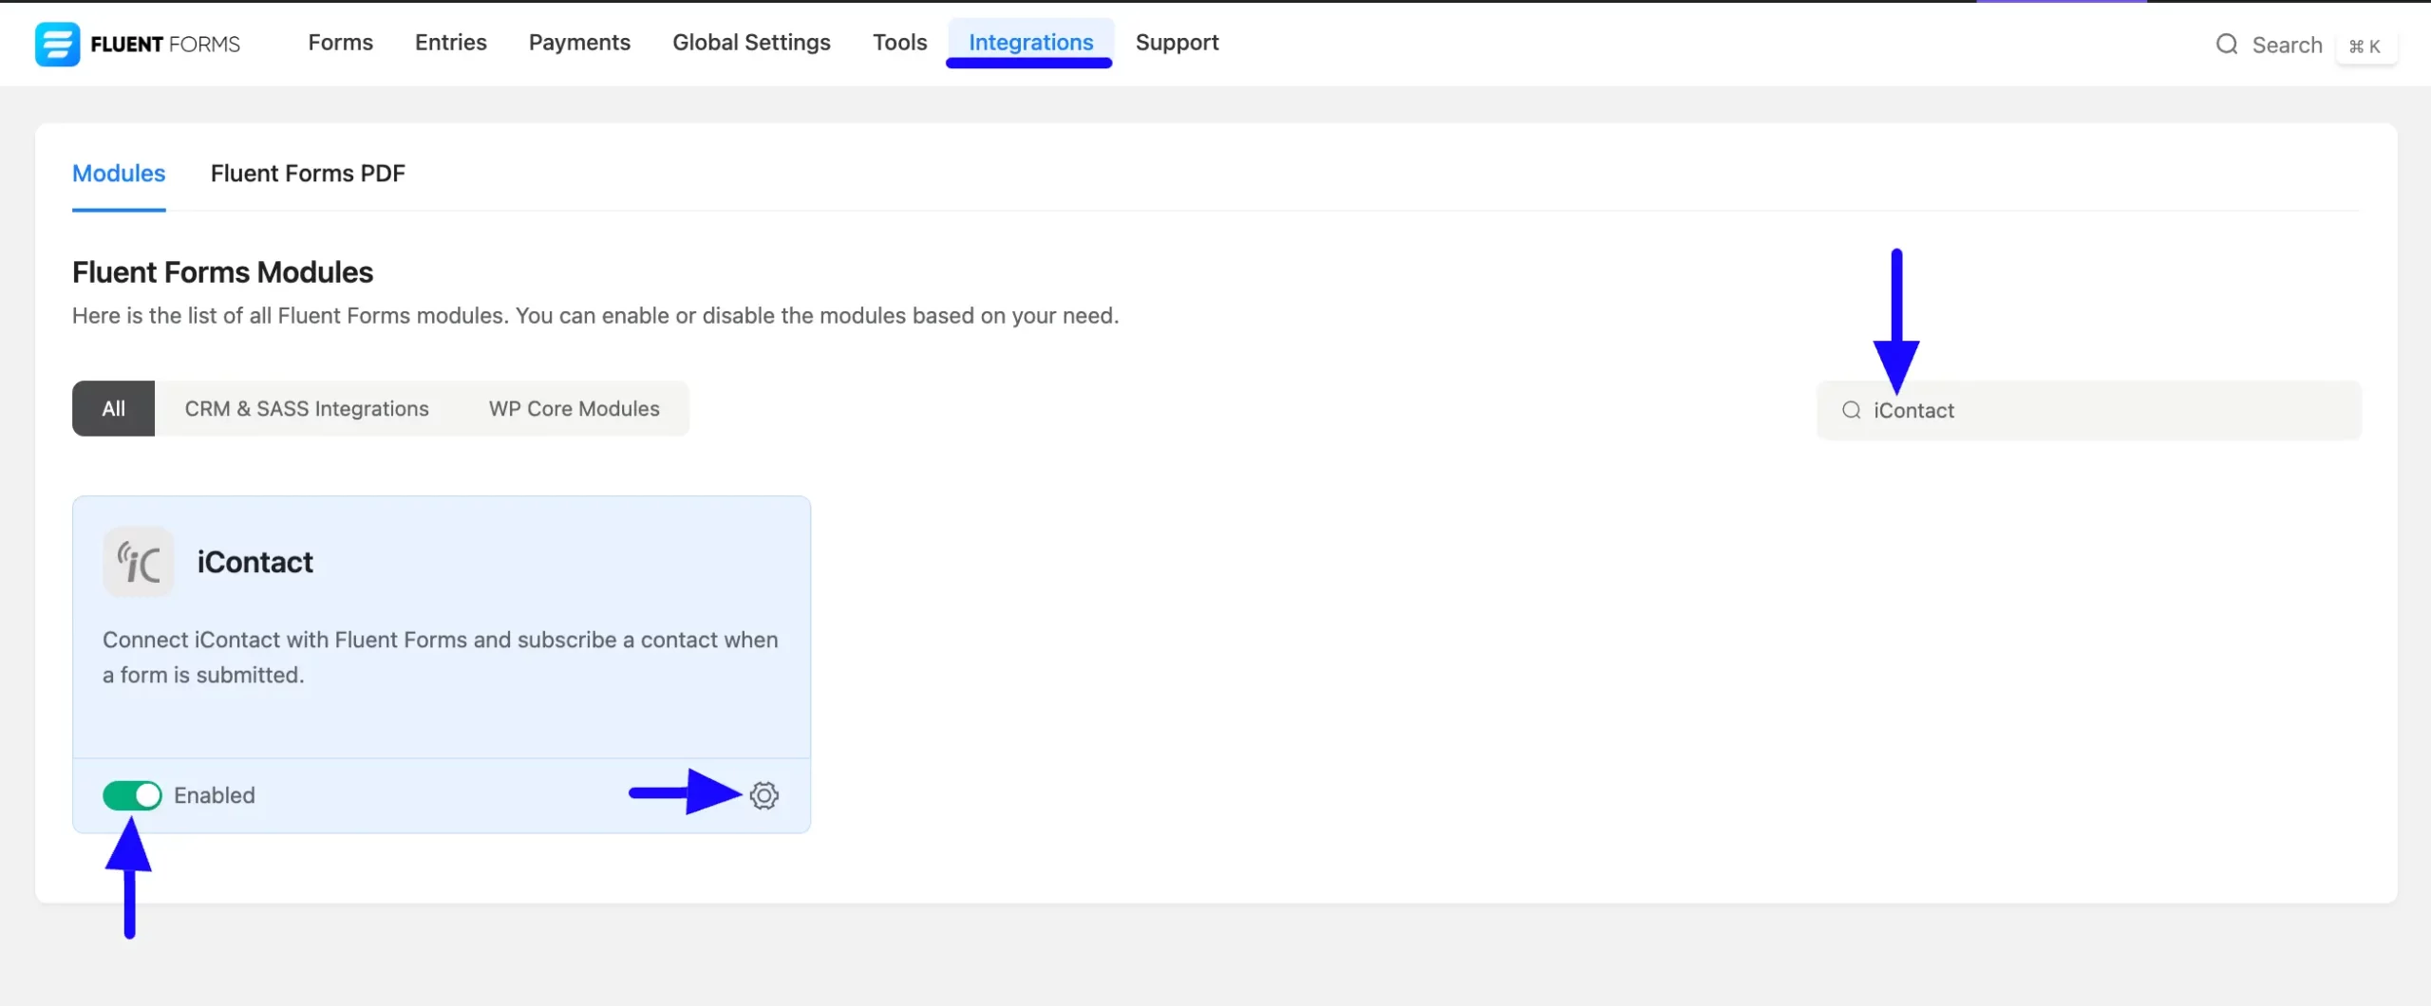Click the ⌘K shortcut badge
Screen dimensions: 2431x1006
2365,47
